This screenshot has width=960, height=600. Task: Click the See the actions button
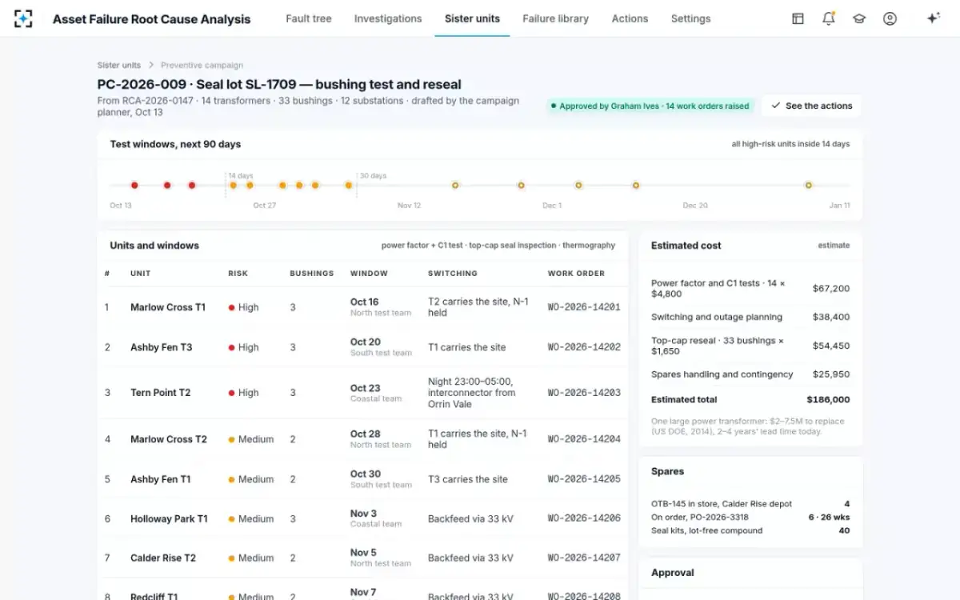pos(811,106)
